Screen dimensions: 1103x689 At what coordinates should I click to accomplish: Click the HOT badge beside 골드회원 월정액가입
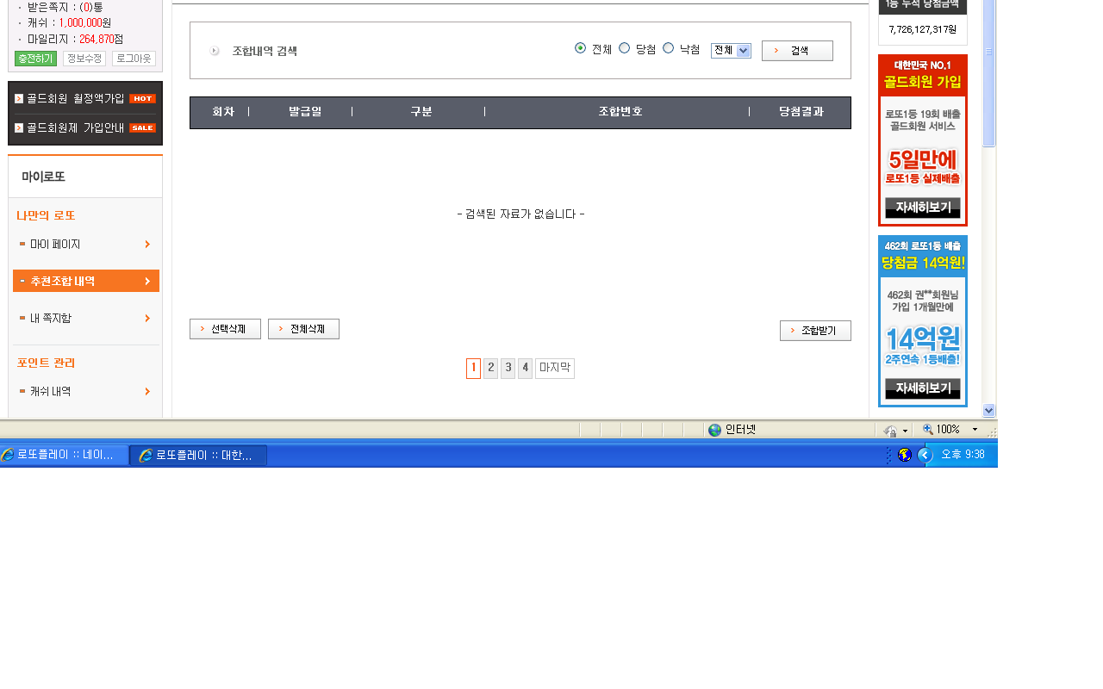pos(142,98)
